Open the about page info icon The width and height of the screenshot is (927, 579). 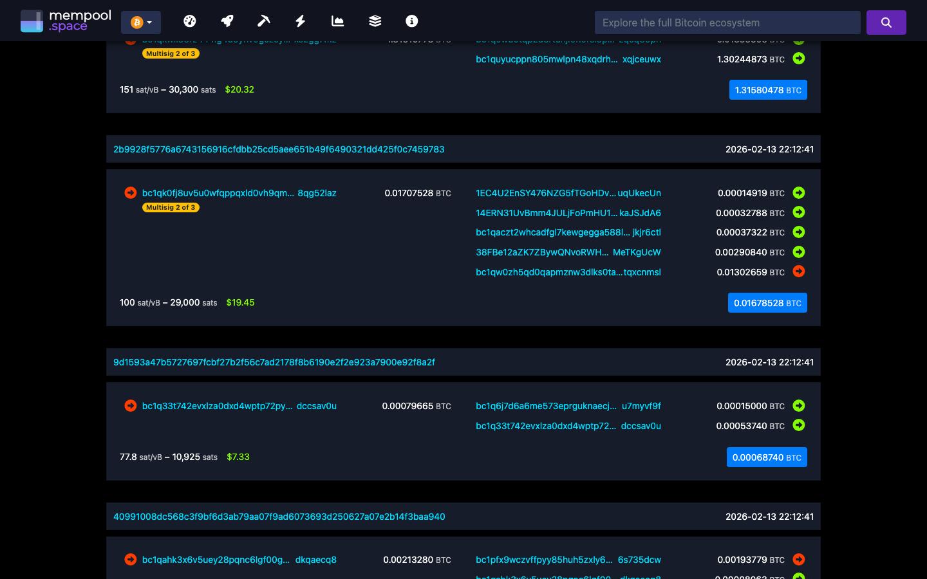point(411,21)
